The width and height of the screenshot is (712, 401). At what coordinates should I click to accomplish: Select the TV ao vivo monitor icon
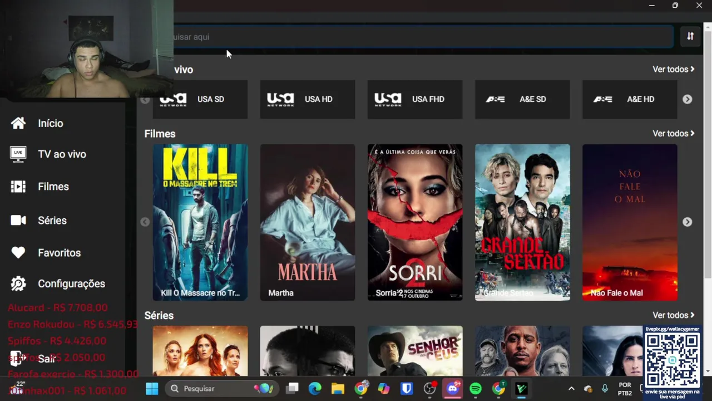18,154
